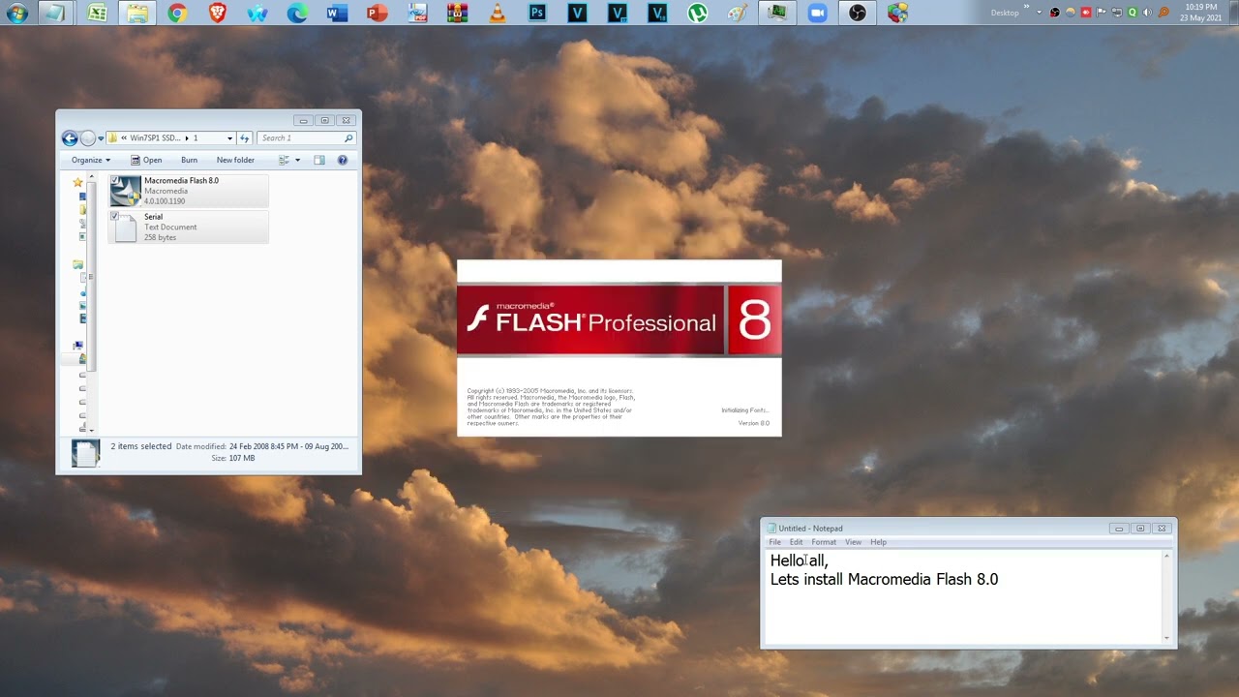Launch VLC media player from the taskbar
This screenshot has height=697, width=1239.
point(498,13)
